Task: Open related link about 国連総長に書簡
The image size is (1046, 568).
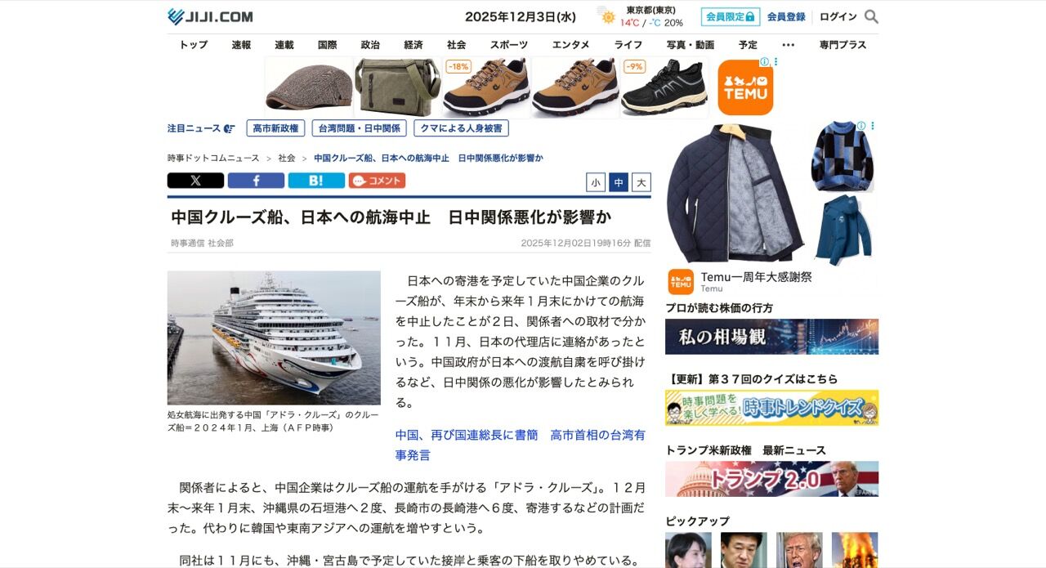Action: [x=520, y=445]
